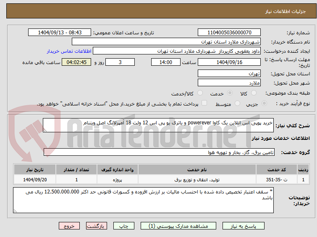Image resolution: width=317 pixels, height=237 pixels.
Task: Click the شهر محل تحویل field ملارد
Action: point(229,82)
